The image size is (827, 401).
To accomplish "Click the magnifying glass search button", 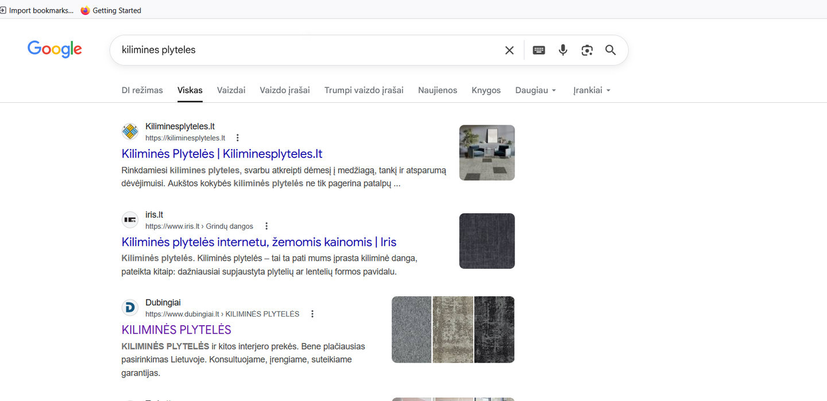I will (610, 51).
